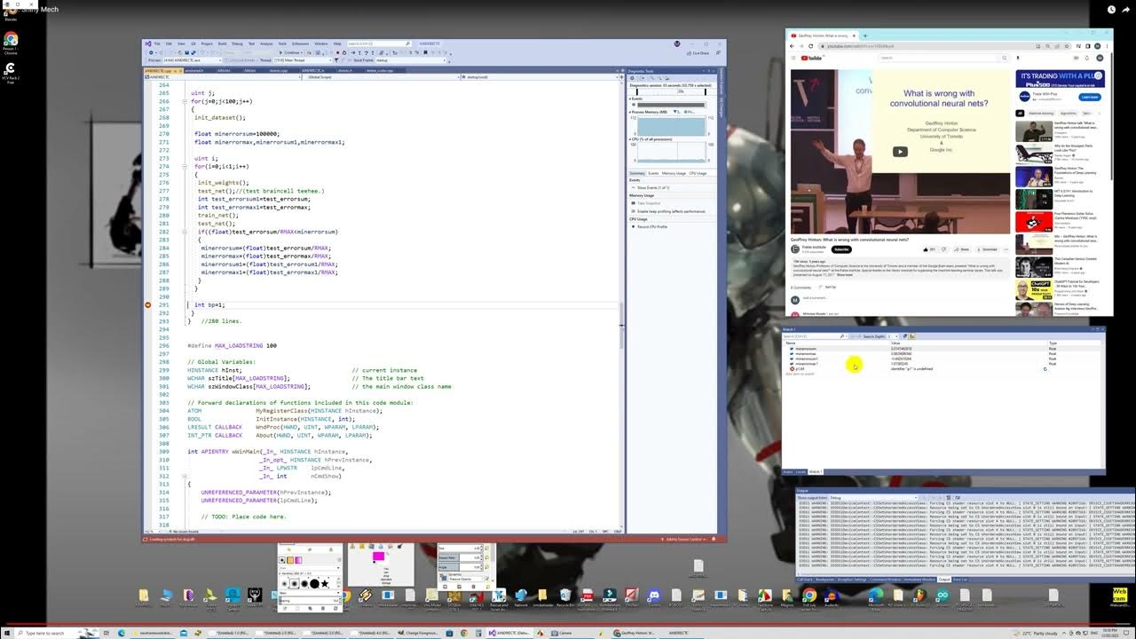Click play button on YouTube video
This screenshot has height=639, width=1136.
pyautogui.click(x=900, y=151)
